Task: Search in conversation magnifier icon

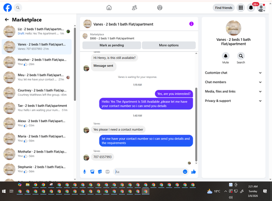Action: pyautogui.click(x=241, y=56)
